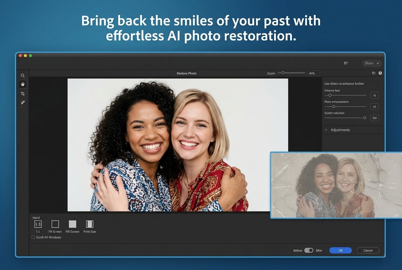Click the Fill Screen icon
This screenshot has width=402, height=270.
click(x=72, y=224)
